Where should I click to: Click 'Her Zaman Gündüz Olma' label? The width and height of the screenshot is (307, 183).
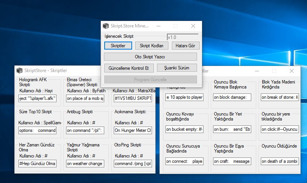click(x=37, y=148)
